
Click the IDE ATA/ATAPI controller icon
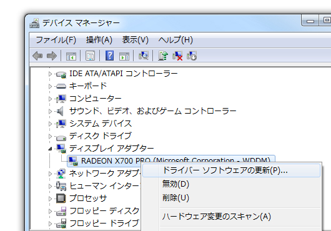(61, 74)
